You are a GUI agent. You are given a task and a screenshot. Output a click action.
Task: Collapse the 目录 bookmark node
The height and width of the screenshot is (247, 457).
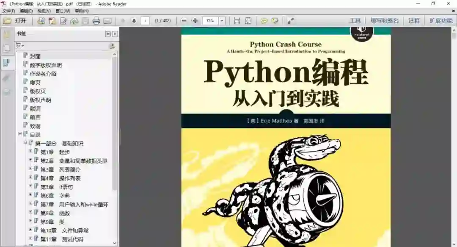pyautogui.click(x=20, y=134)
